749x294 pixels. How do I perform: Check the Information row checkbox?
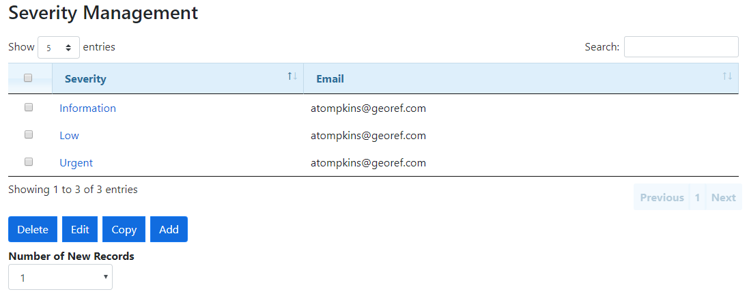29,108
